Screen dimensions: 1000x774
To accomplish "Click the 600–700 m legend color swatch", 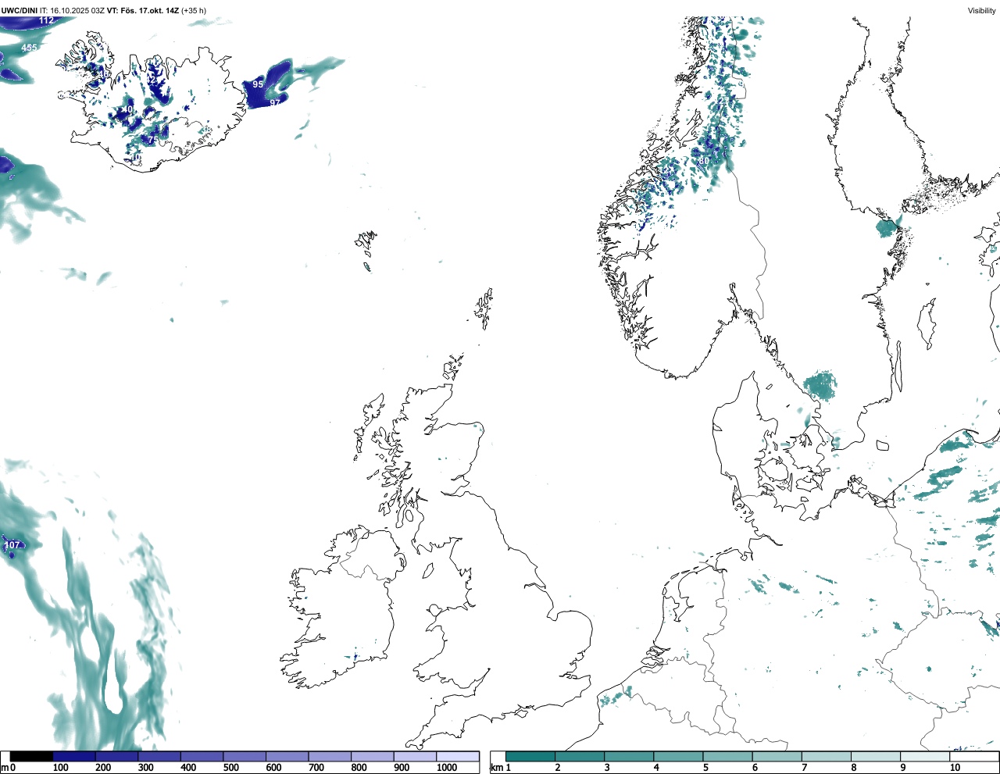I will point(287,756).
